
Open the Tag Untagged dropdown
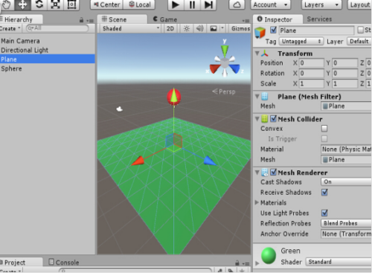tap(301, 41)
